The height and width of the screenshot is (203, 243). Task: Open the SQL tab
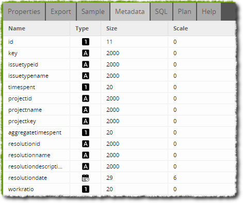(161, 12)
